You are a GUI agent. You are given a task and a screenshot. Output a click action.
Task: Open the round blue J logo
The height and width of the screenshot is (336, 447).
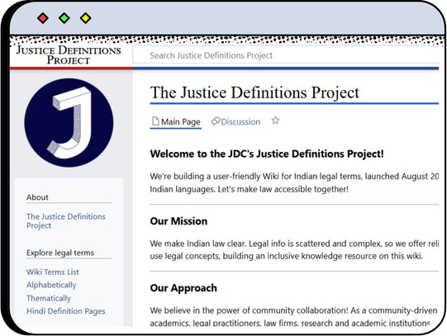[x=69, y=123]
